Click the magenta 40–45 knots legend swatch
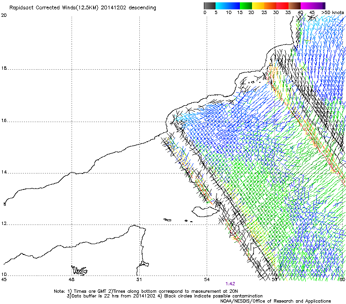Screen dimensions: 346x304 [307, 6]
